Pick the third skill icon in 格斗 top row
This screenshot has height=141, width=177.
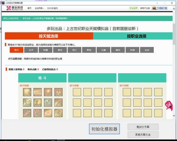[x=48, y=92]
